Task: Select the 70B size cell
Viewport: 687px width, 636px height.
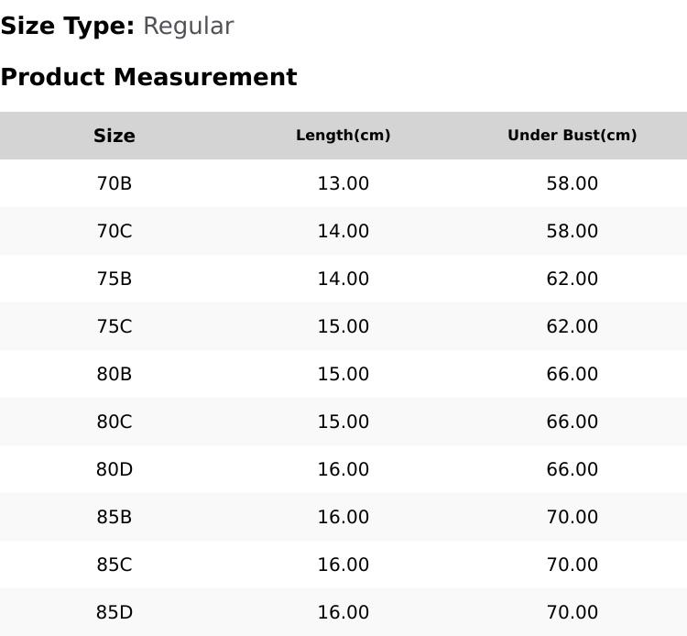Action: tap(114, 183)
